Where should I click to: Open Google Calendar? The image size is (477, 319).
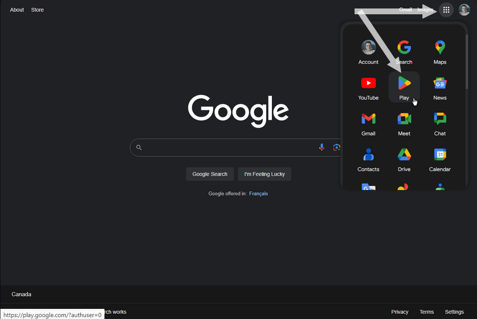tap(440, 159)
